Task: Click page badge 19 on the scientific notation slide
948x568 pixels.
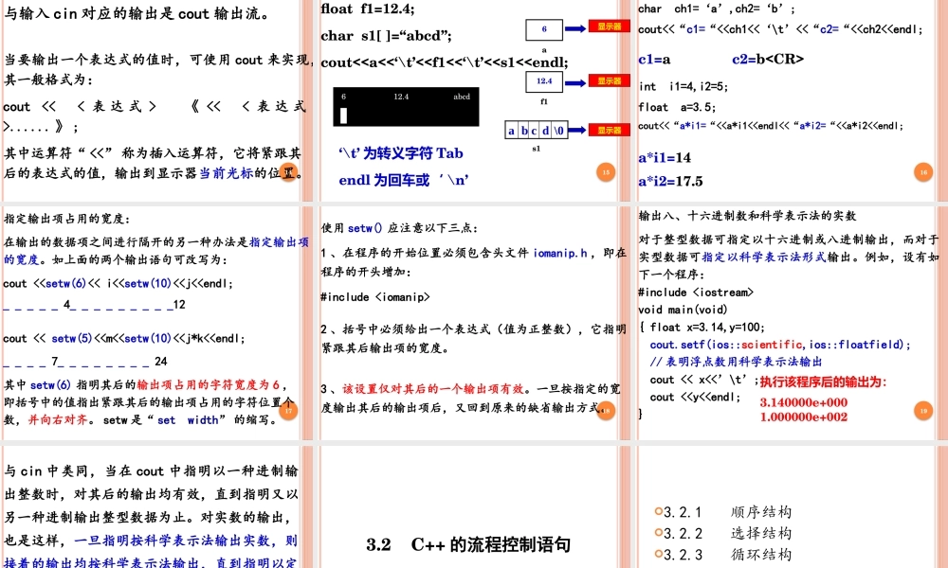Action: point(921,411)
